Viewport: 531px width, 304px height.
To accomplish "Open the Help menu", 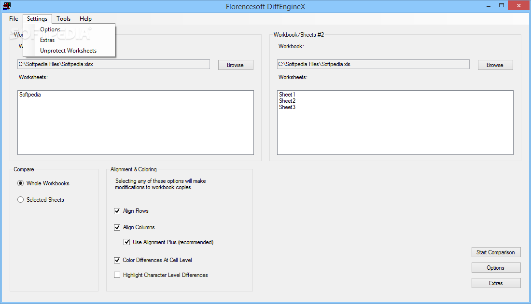I will tap(85, 19).
